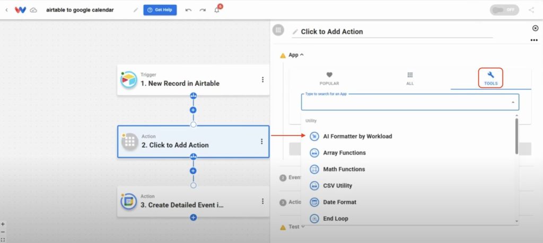Focus the app search field

(x=410, y=102)
